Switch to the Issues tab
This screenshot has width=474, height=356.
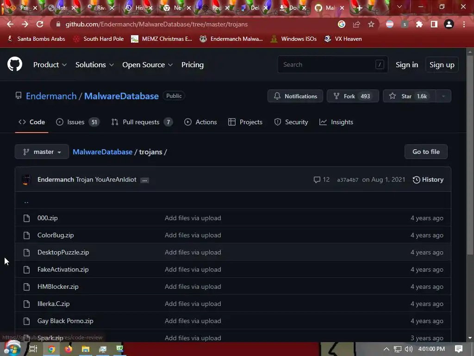coord(78,122)
